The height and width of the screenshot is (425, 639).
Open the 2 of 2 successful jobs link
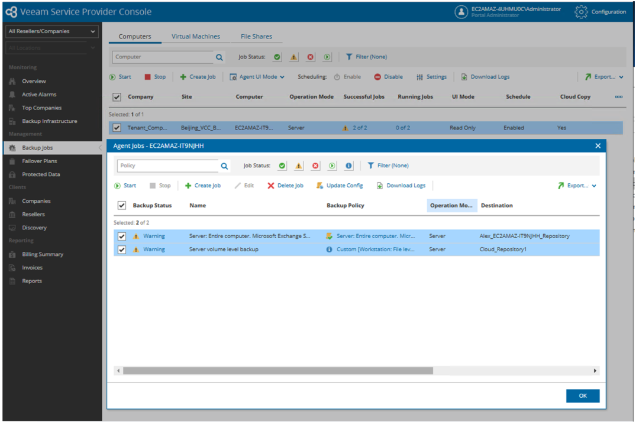pyautogui.click(x=360, y=128)
